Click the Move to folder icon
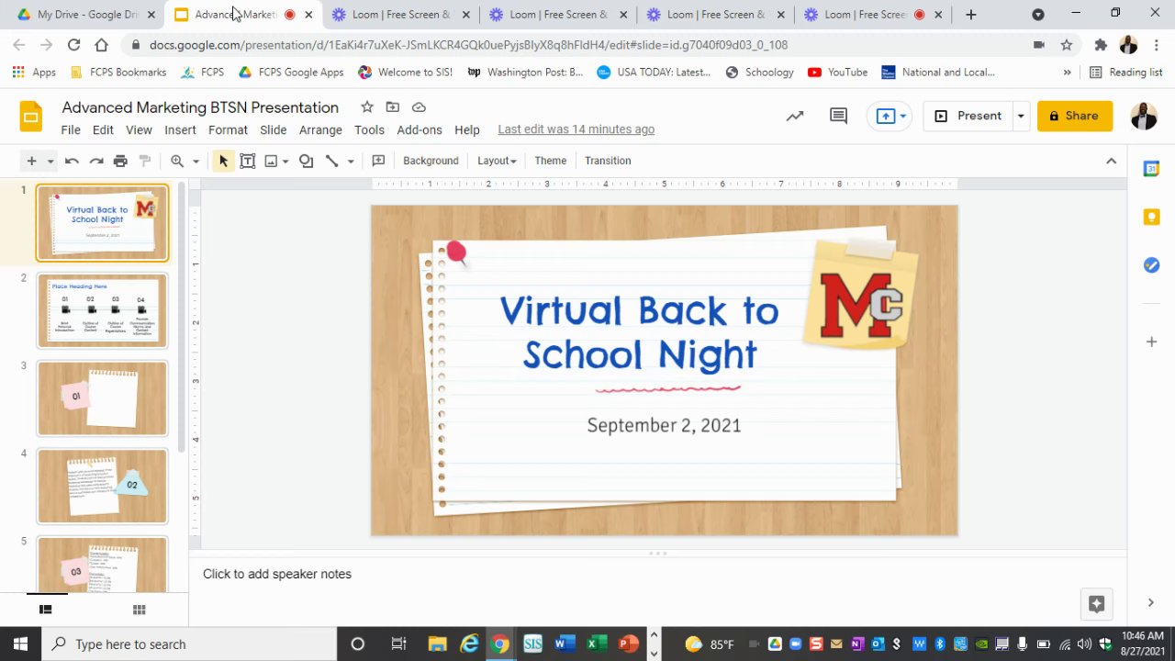 (393, 107)
